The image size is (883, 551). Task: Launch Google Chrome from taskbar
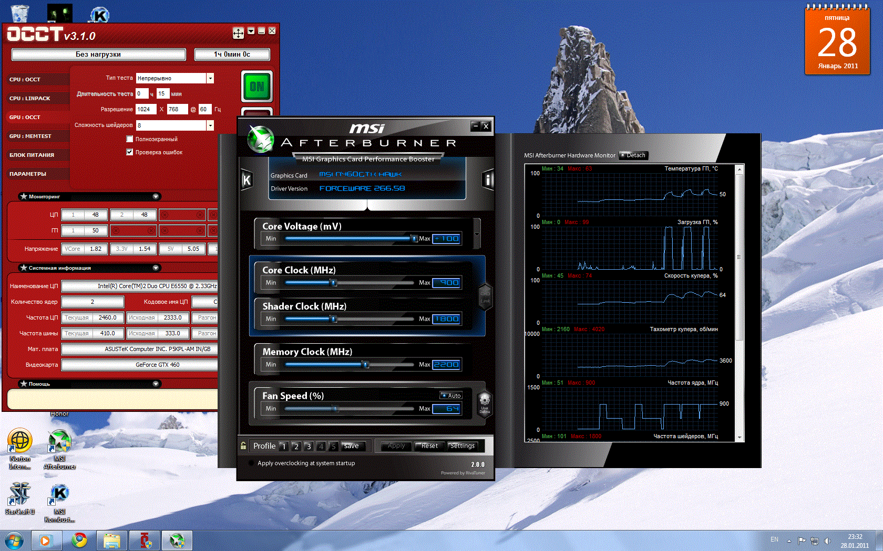[x=80, y=540]
